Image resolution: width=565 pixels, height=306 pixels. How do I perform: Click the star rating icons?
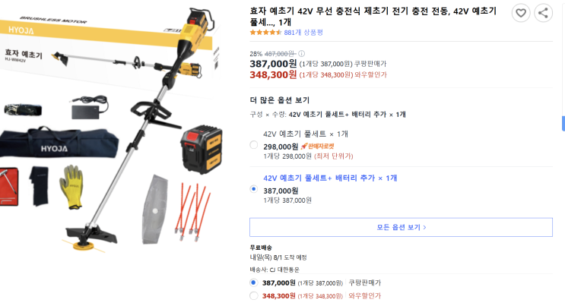click(x=265, y=33)
